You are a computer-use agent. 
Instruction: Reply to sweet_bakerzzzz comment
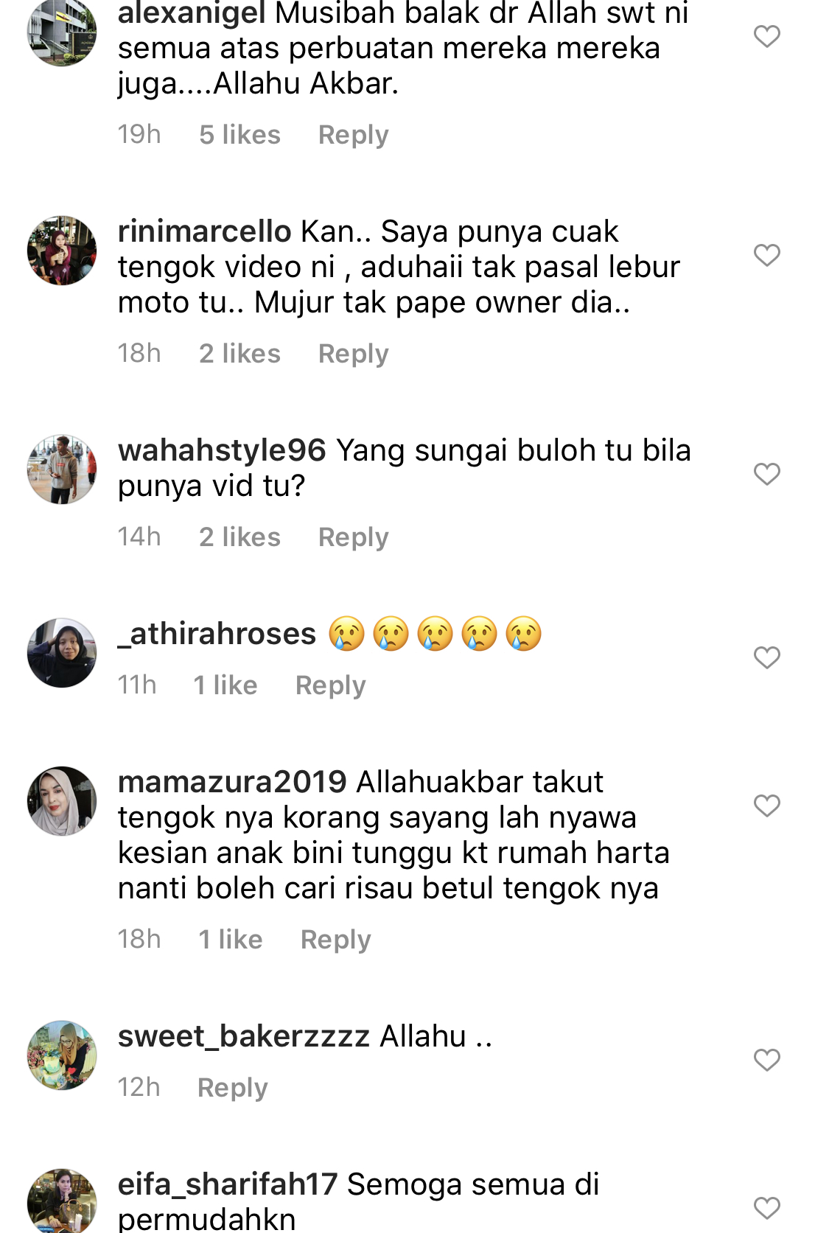(232, 1088)
